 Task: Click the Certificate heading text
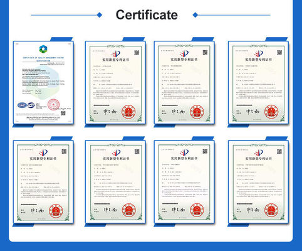[147, 15]
